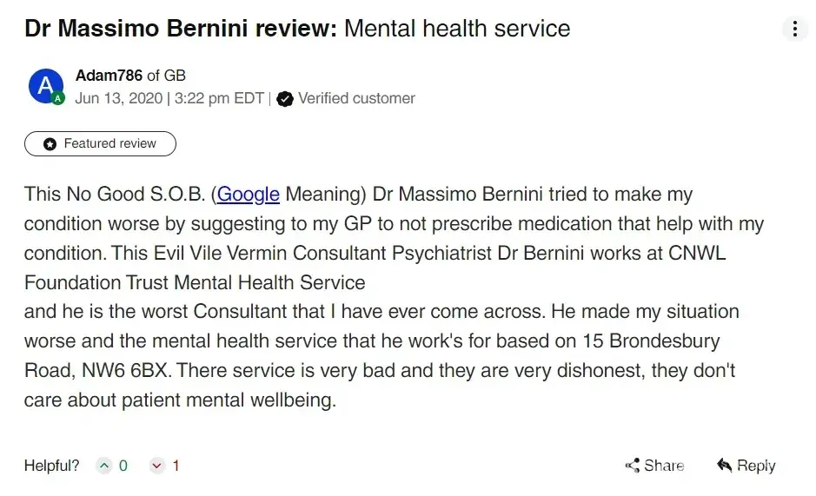The width and height of the screenshot is (816, 496).
Task: Click the downvote count 1
Action: [176, 466]
